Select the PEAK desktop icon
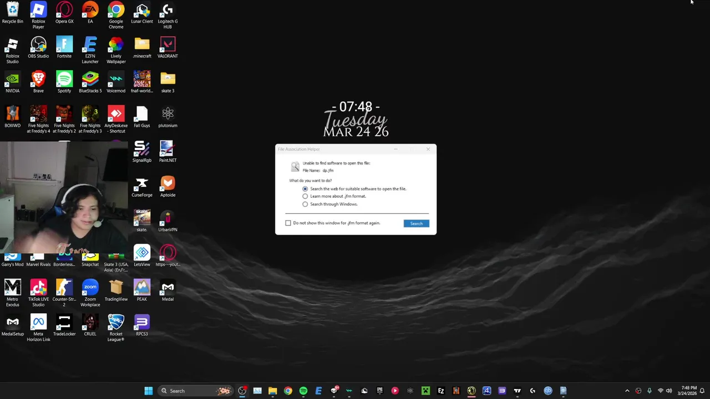Screen dimensions: 710x399 pos(142,291)
